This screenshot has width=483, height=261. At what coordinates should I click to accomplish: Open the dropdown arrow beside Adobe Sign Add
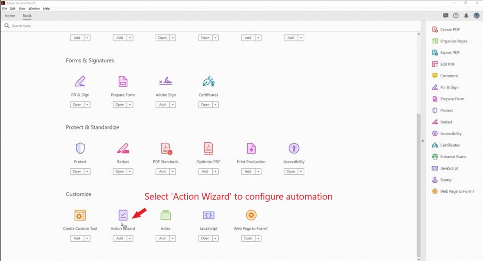tap(173, 105)
